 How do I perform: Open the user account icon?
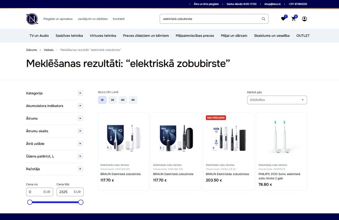coord(304,19)
